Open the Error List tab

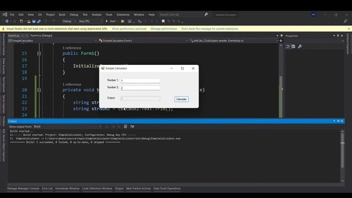47,189
